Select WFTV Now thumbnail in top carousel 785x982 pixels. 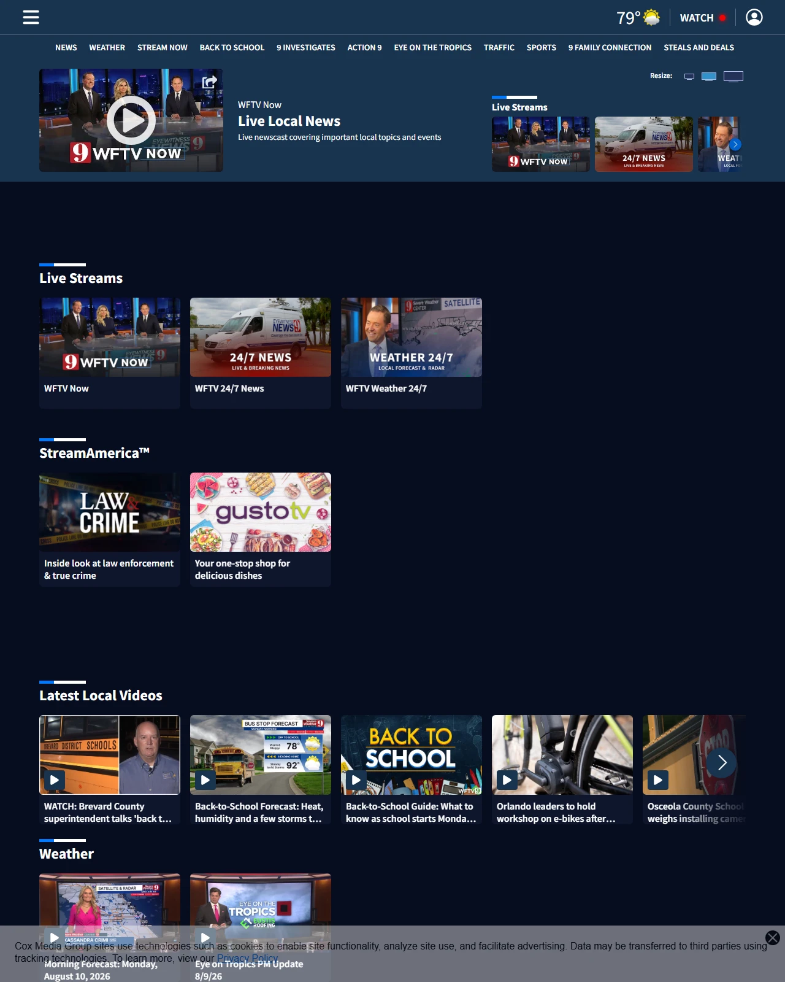tap(541, 144)
